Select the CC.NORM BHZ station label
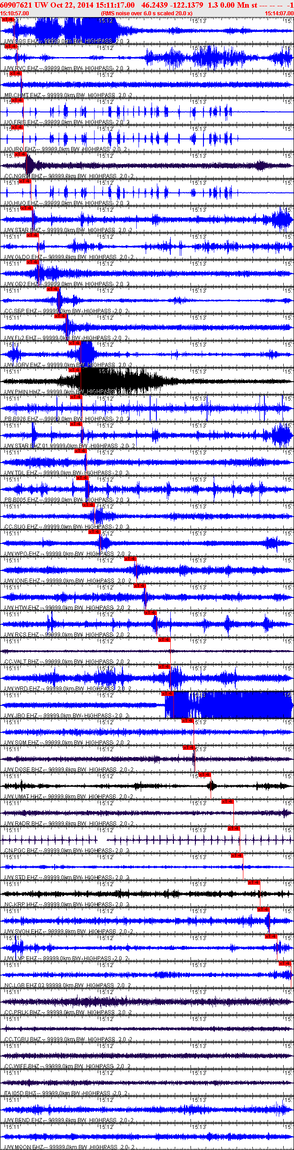This screenshot has height=1150, width=294. (69, 176)
